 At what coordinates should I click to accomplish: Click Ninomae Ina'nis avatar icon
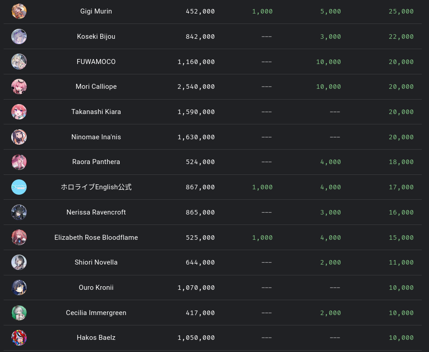click(x=19, y=137)
